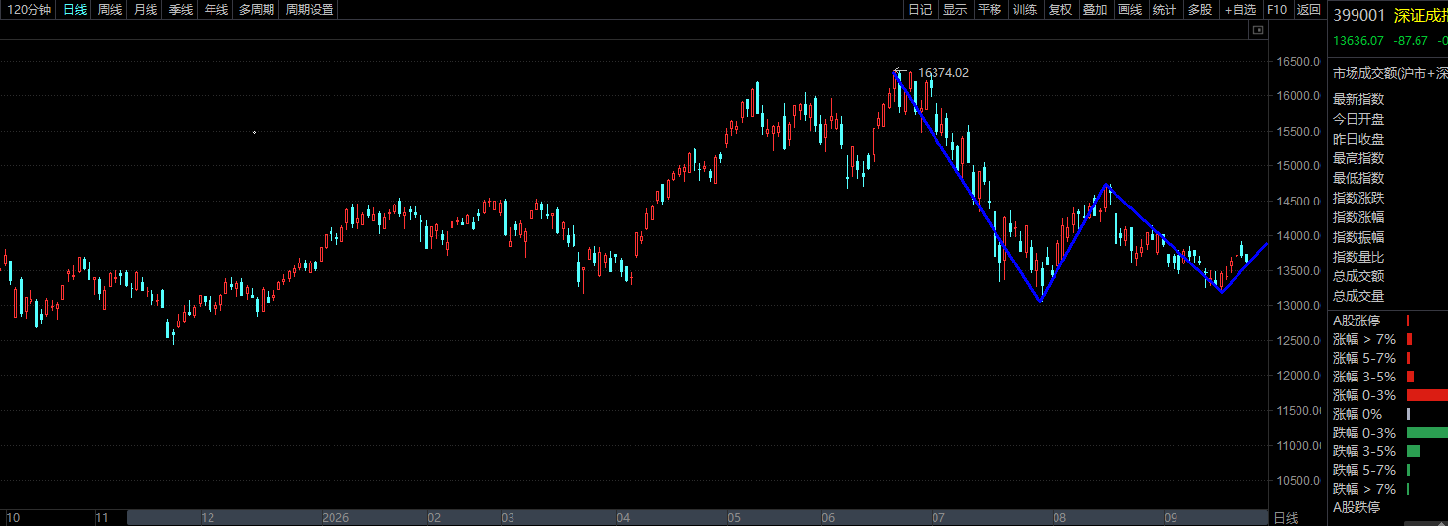Click the 日线 label at axis corner
The height and width of the screenshot is (526, 1448).
1286,517
